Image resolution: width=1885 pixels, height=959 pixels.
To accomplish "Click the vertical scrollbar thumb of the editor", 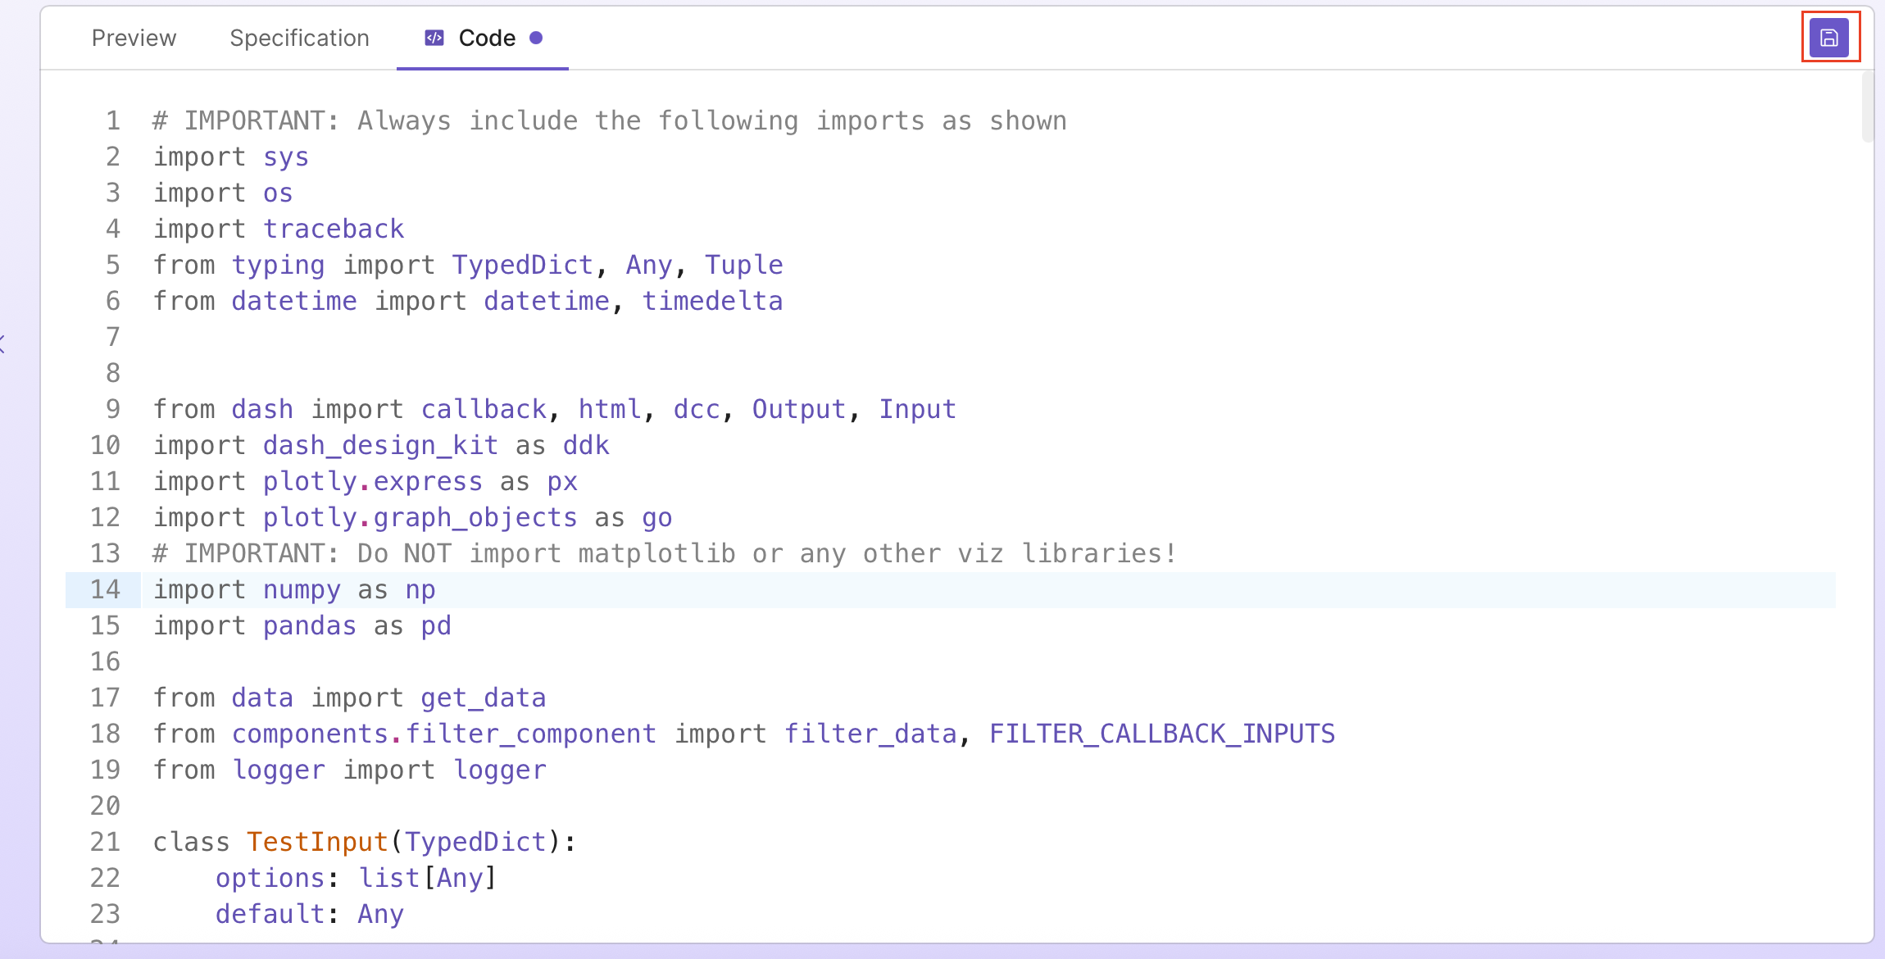I will 1867,108.
